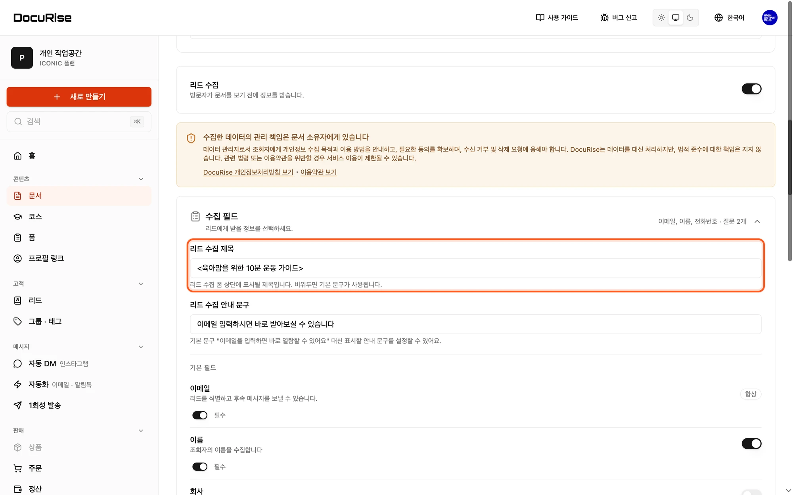Screen dimensions: 793x495
Task: Open 프로필 링크 in sidebar
Action: coord(79,258)
